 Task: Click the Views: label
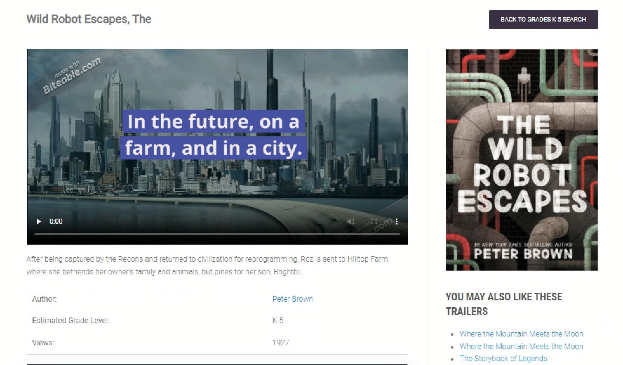click(x=43, y=343)
